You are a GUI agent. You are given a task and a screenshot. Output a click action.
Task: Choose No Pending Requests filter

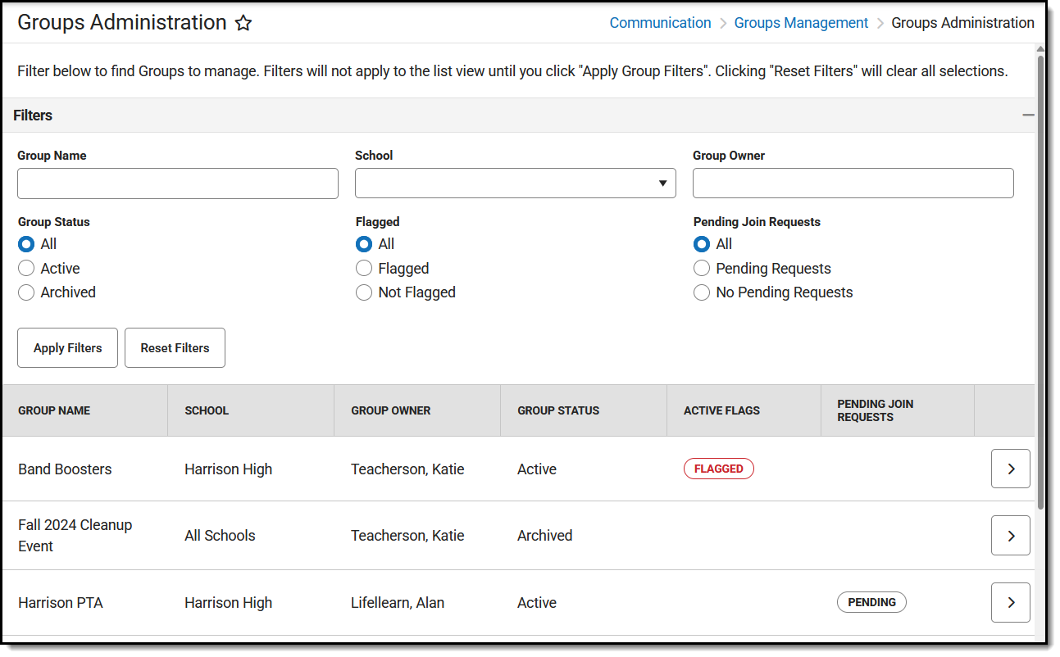(702, 292)
